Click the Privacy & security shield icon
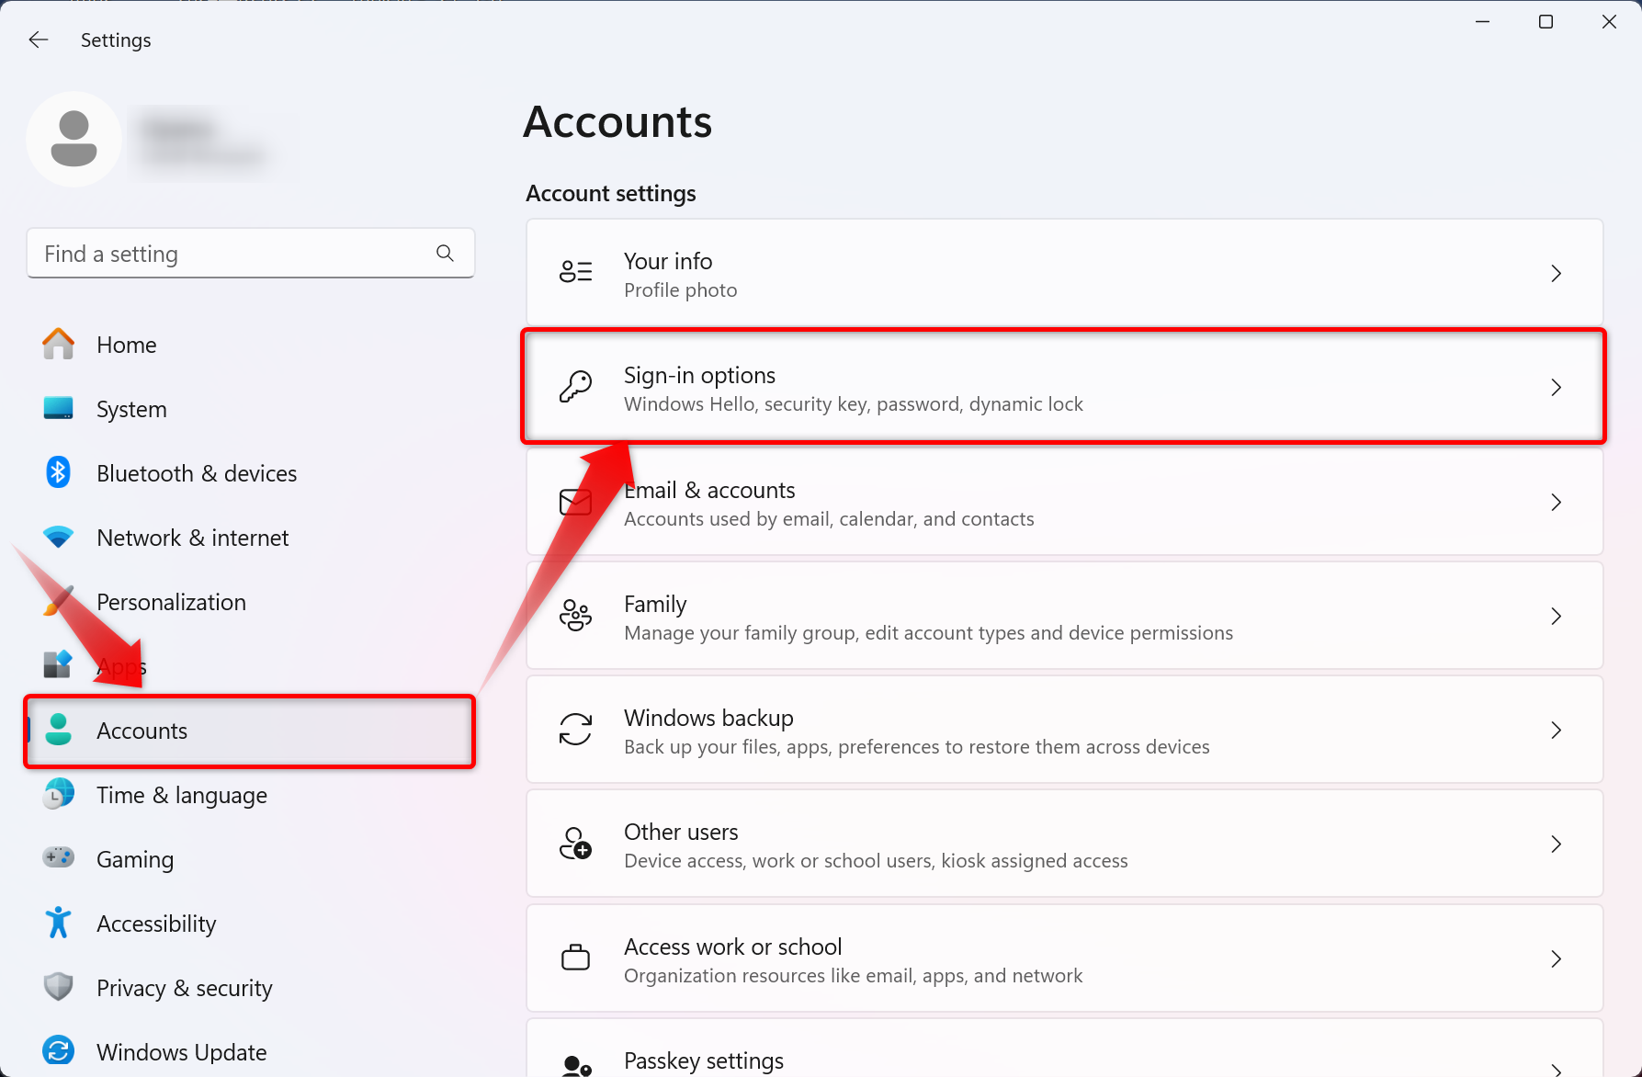1642x1077 pixels. click(58, 987)
